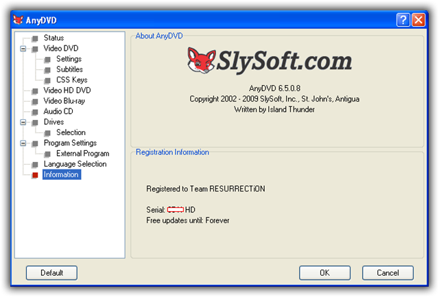Click the square icon beside CSS Keys
This screenshot has width=439, height=297.
tap(47, 80)
